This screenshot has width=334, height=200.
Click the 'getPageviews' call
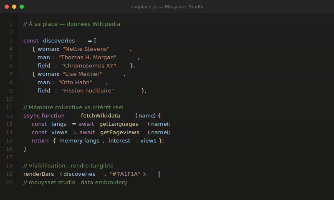point(120,132)
